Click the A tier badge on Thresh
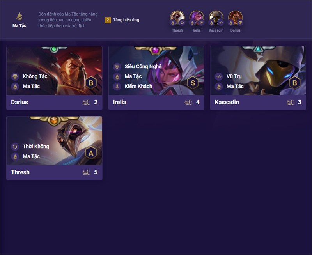The height and width of the screenshot is (255, 312). click(x=91, y=153)
